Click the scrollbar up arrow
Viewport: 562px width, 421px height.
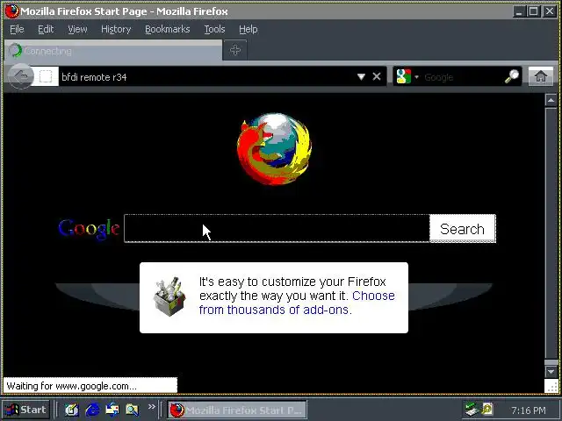coord(551,100)
